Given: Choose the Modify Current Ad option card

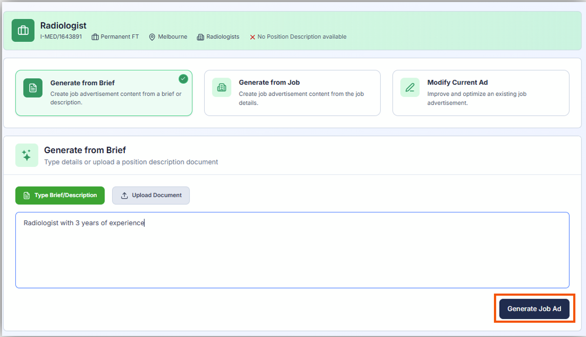Looking at the screenshot, I should click(481, 93).
